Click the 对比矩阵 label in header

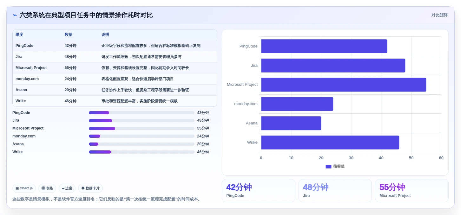coord(439,15)
